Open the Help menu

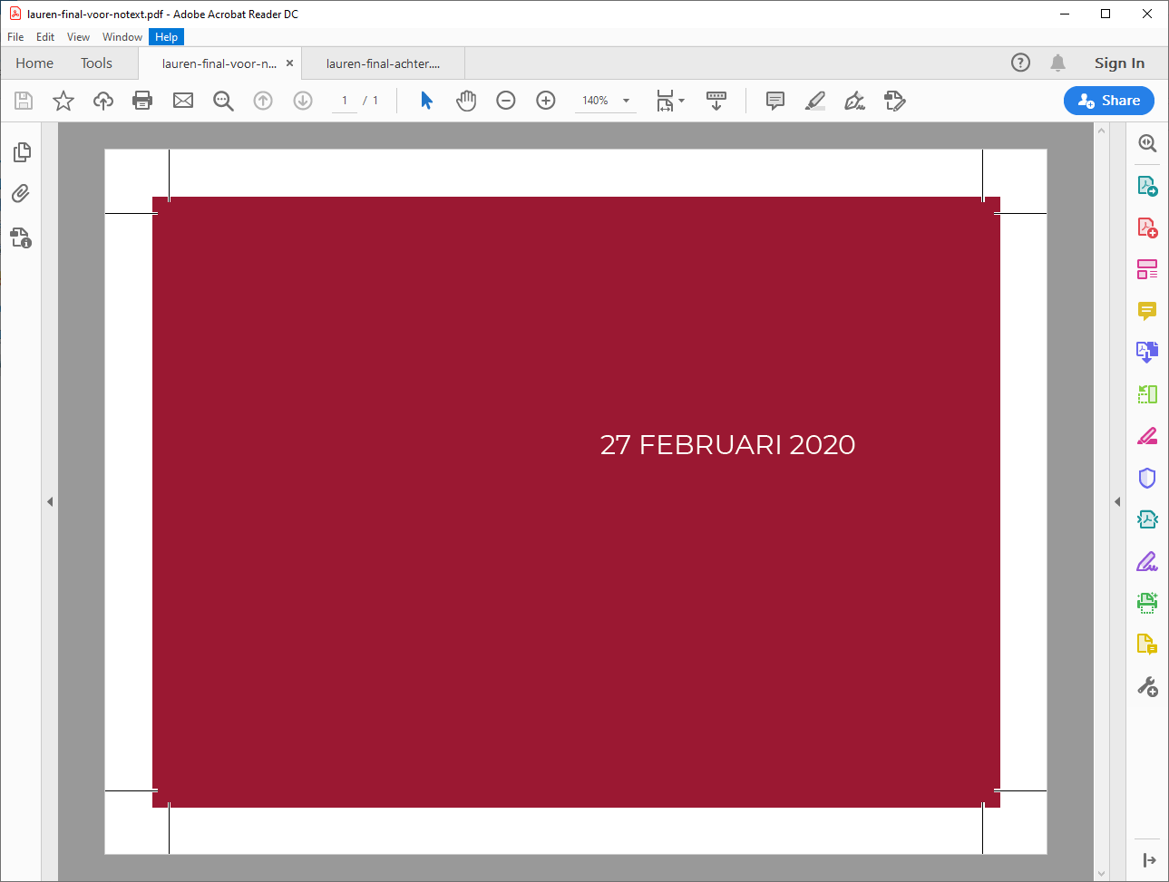coord(167,36)
